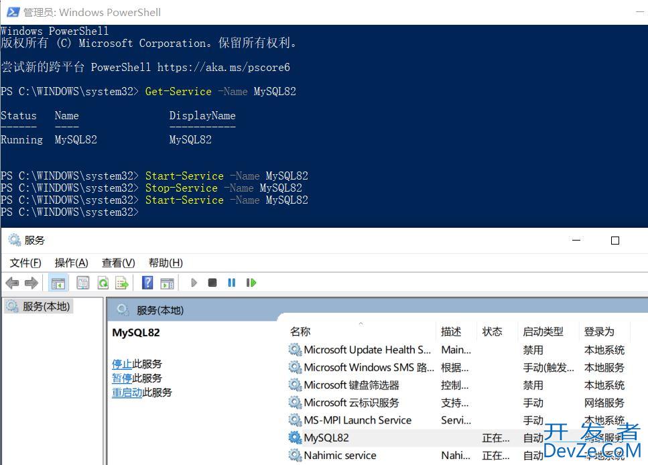Select the Microsoft 云标识服务 service name
This screenshot has width=648, height=465.
(x=351, y=403)
